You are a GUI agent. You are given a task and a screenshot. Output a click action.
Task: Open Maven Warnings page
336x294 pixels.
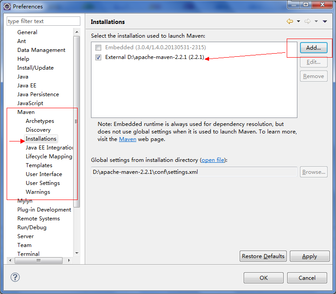point(38,192)
